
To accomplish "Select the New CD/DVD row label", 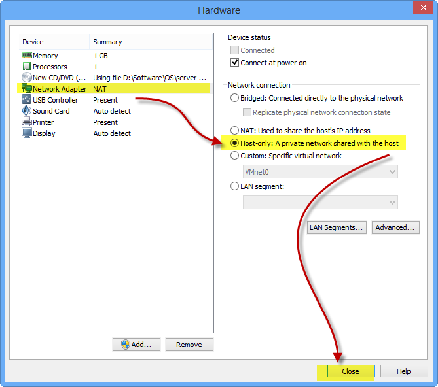I will pos(59,78).
